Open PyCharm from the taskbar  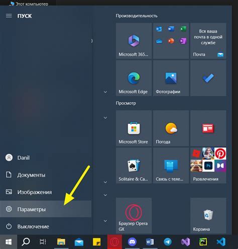203,242
